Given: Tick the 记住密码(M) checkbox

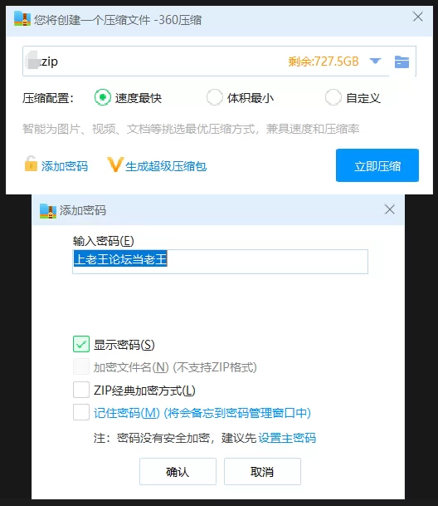Looking at the screenshot, I should (81, 412).
